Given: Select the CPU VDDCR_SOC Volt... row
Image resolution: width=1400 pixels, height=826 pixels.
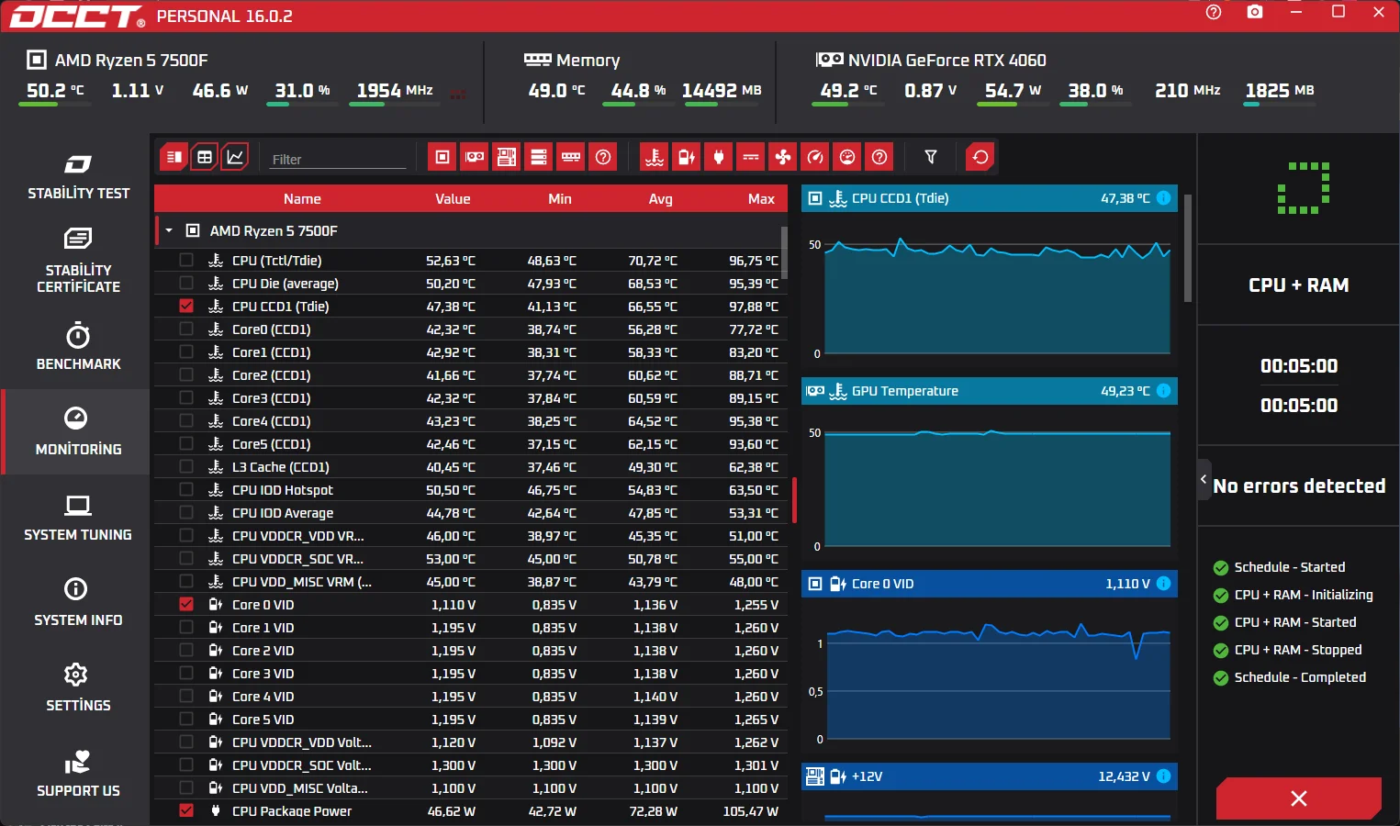Looking at the screenshot, I should (471, 765).
